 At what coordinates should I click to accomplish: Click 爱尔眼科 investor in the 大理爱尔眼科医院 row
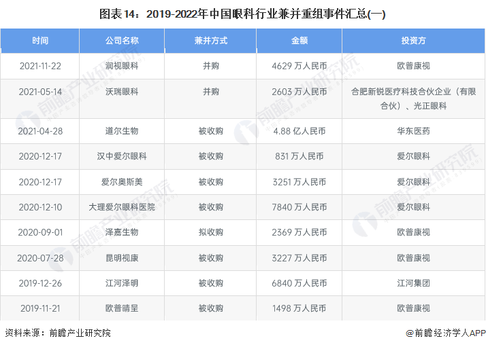point(413,207)
